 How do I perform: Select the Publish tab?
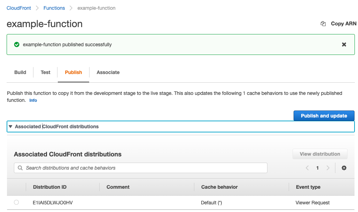73,72
